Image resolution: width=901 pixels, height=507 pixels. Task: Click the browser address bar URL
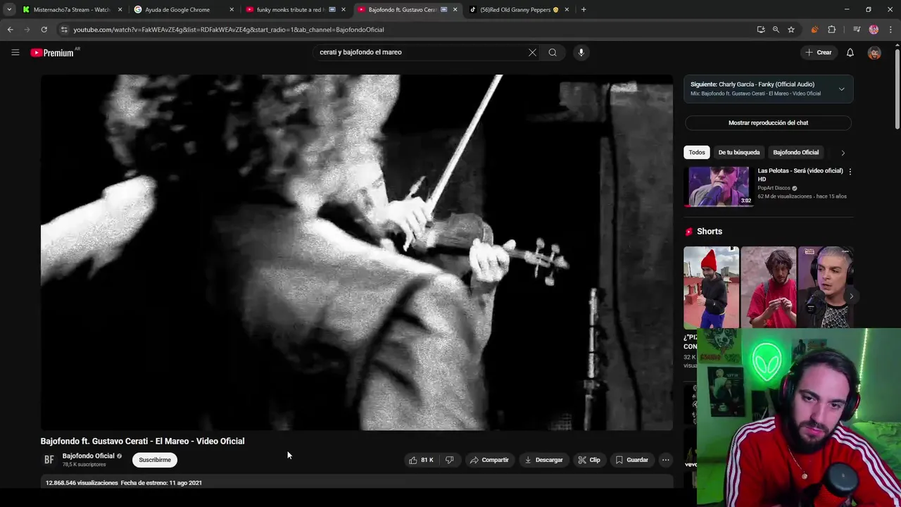tap(229, 30)
